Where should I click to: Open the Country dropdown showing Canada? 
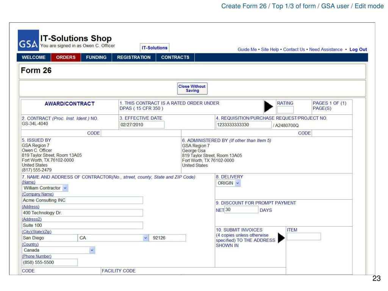58,250
